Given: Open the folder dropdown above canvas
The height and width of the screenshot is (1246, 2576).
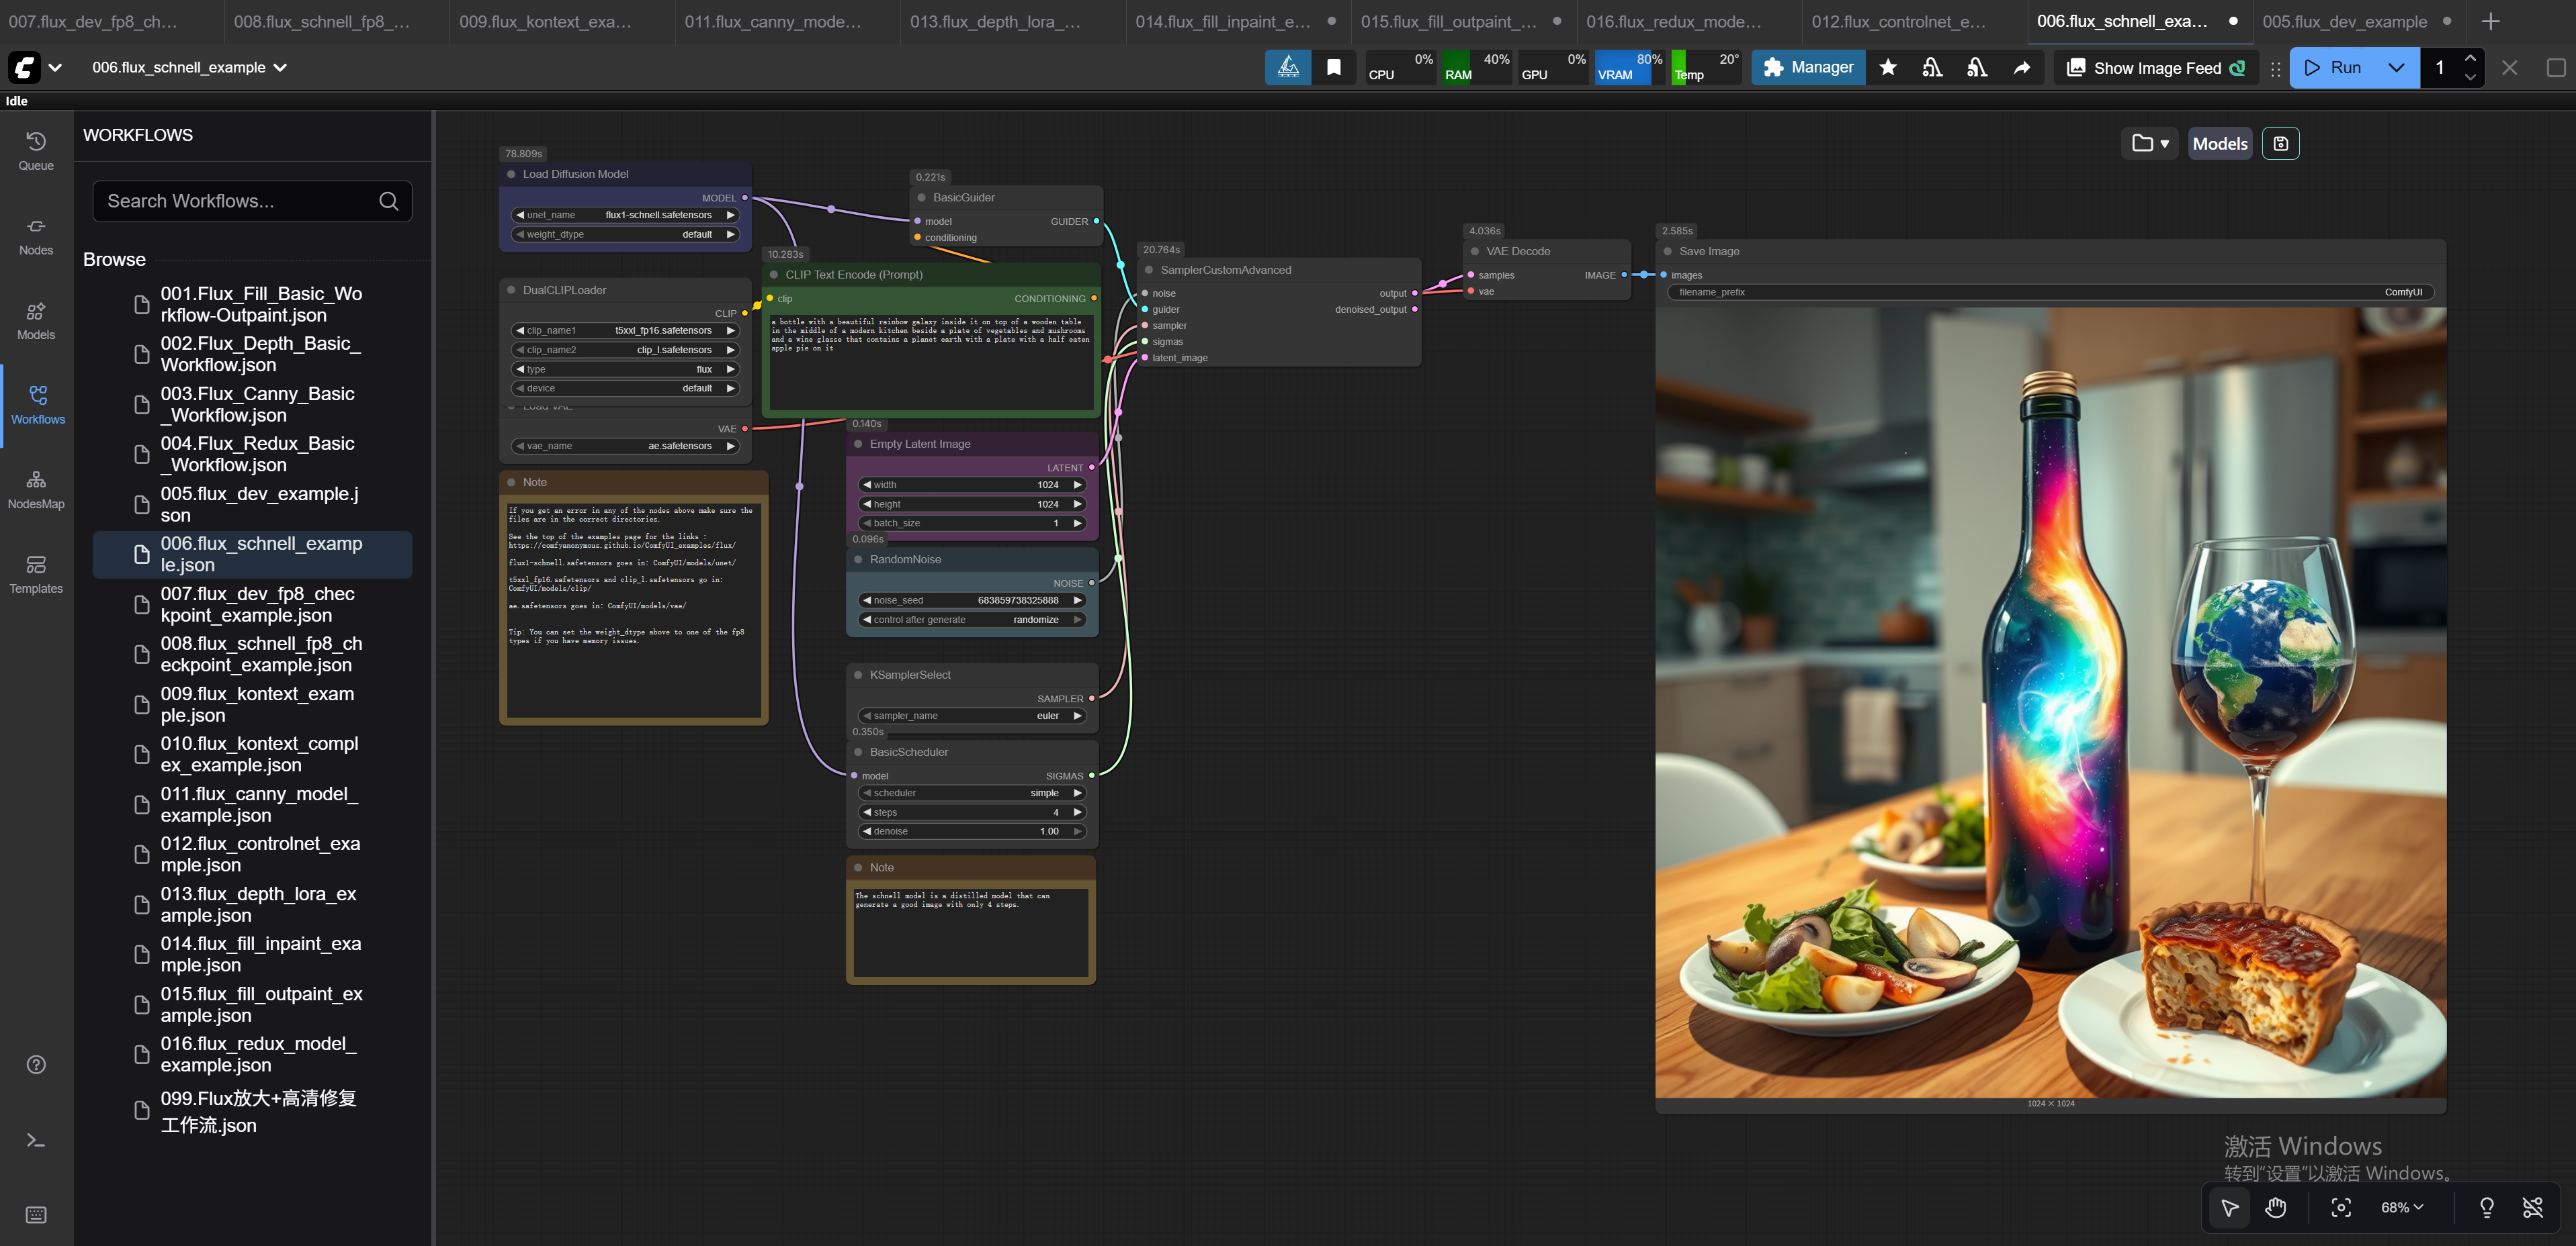Looking at the screenshot, I should click(2149, 144).
